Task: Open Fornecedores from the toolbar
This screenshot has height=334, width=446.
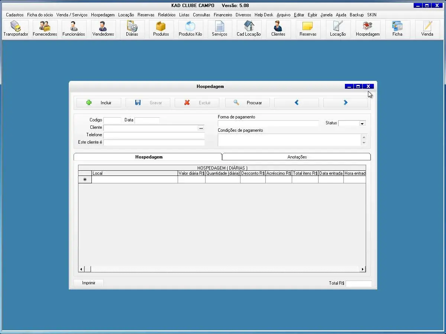Action: pyautogui.click(x=45, y=29)
